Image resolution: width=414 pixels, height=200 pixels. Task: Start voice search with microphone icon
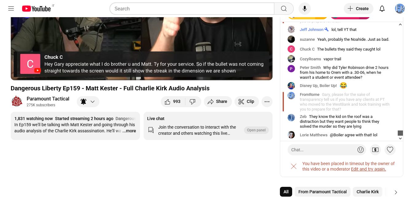click(x=304, y=9)
